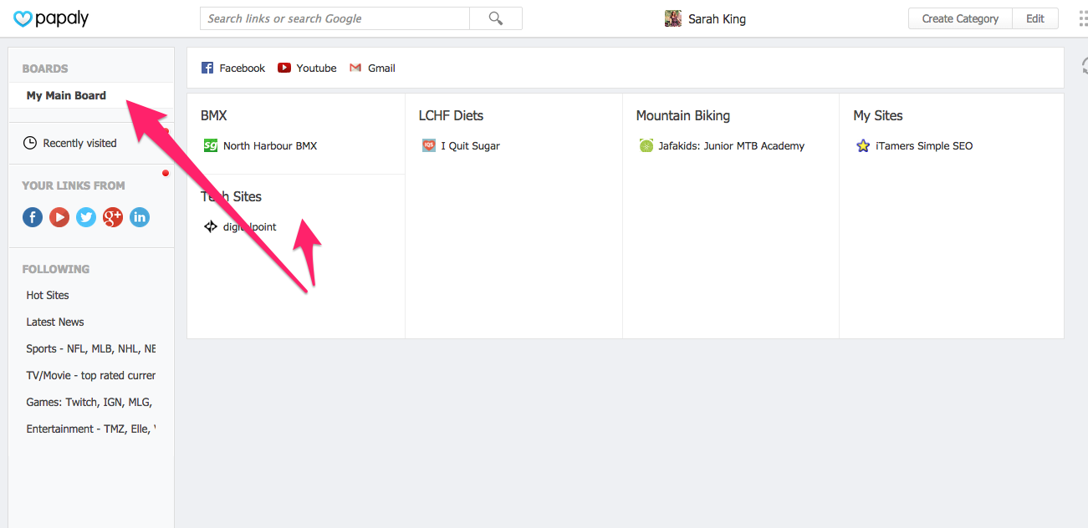Viewport: 1088px width, 528px height.
Task: Click the LCHF Diets category title
Action: [452, 115]
